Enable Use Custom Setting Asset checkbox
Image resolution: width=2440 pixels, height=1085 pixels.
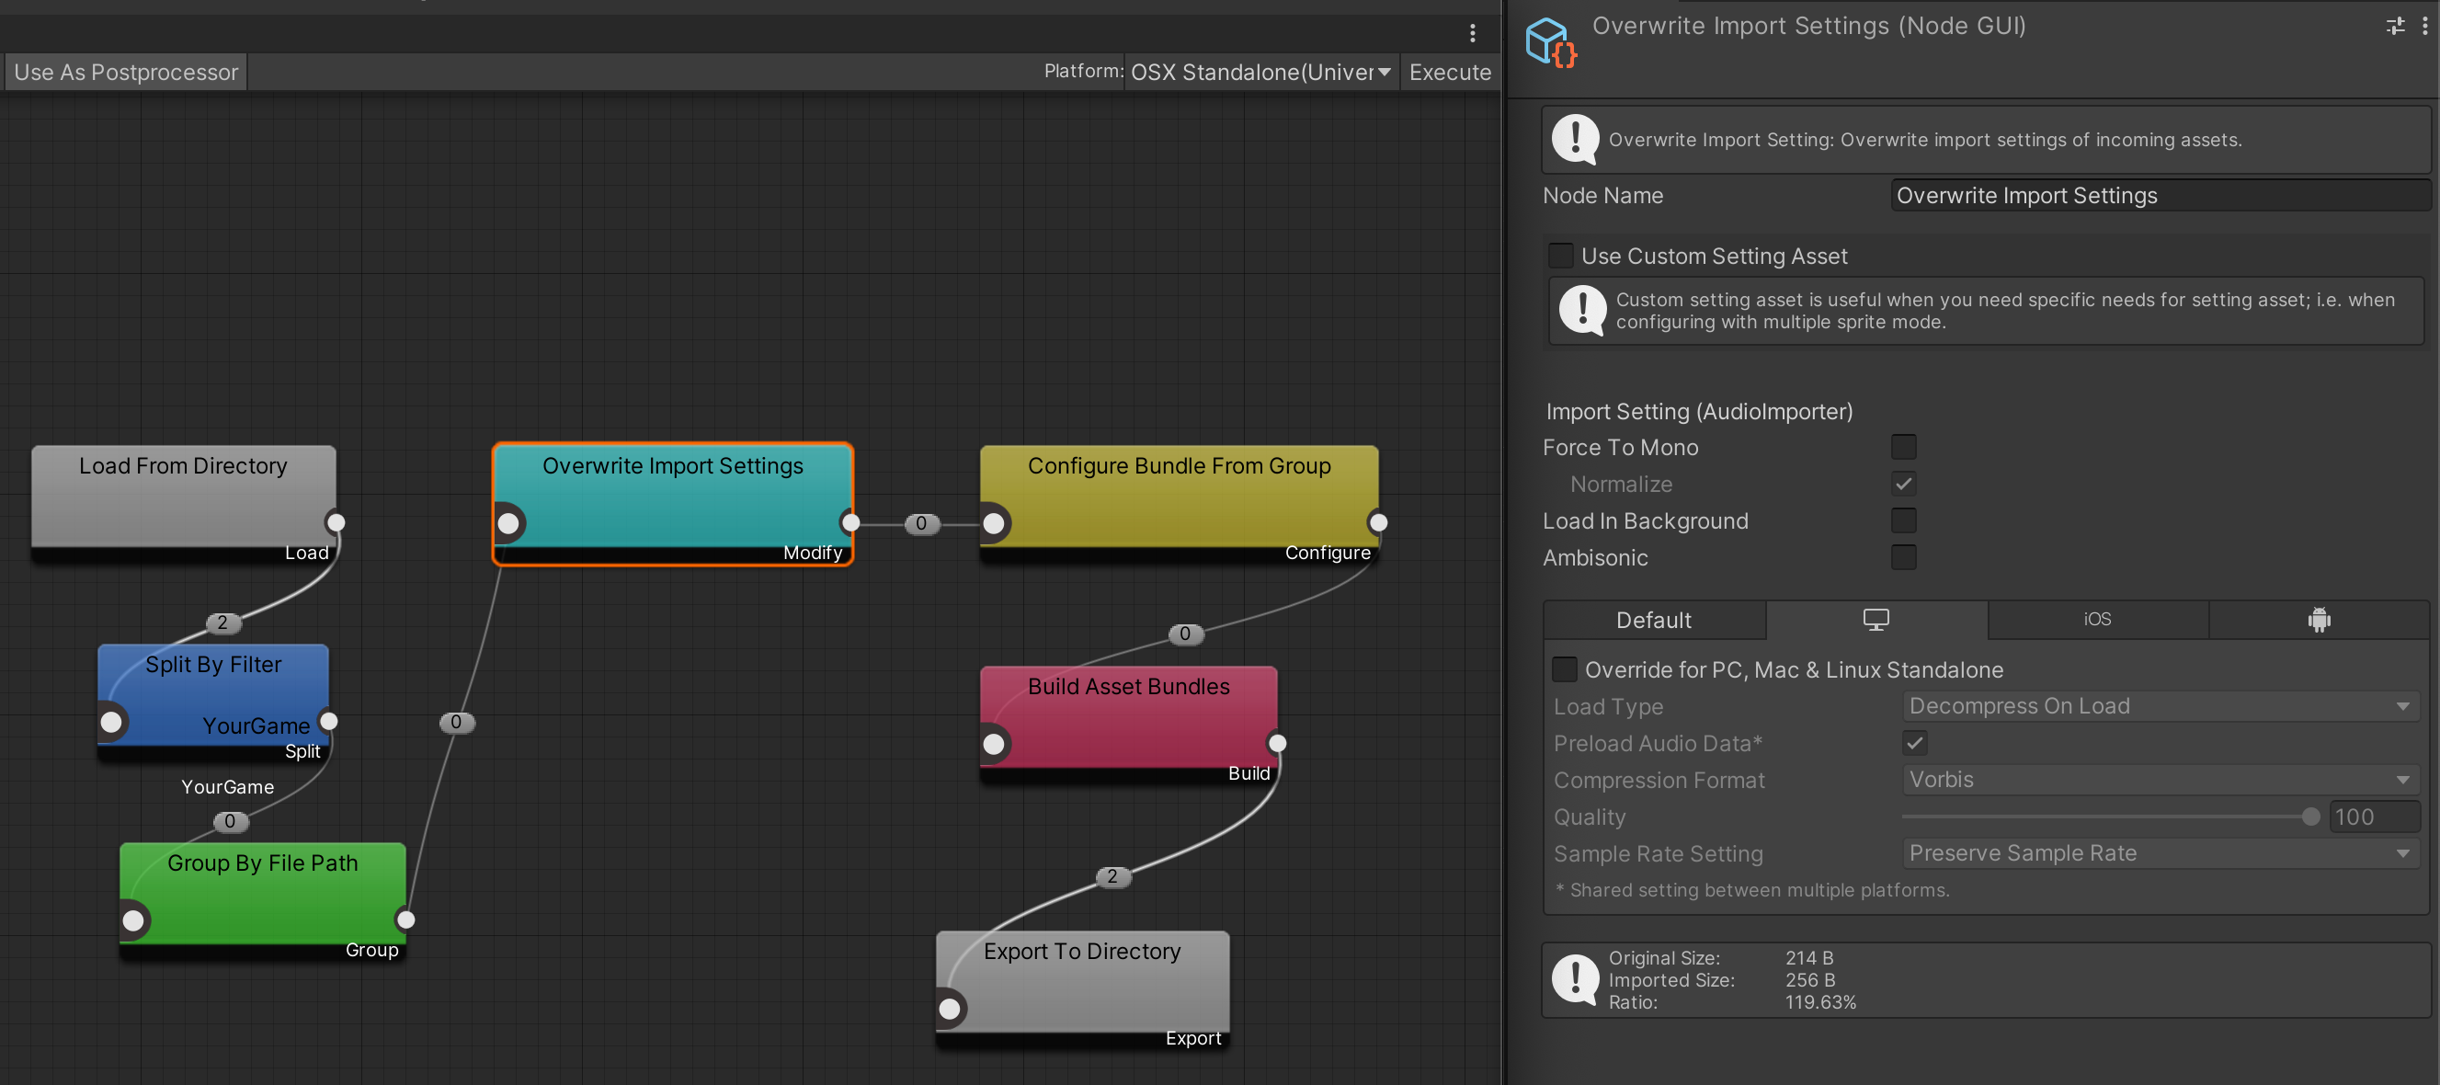[x=1560, y=256]
